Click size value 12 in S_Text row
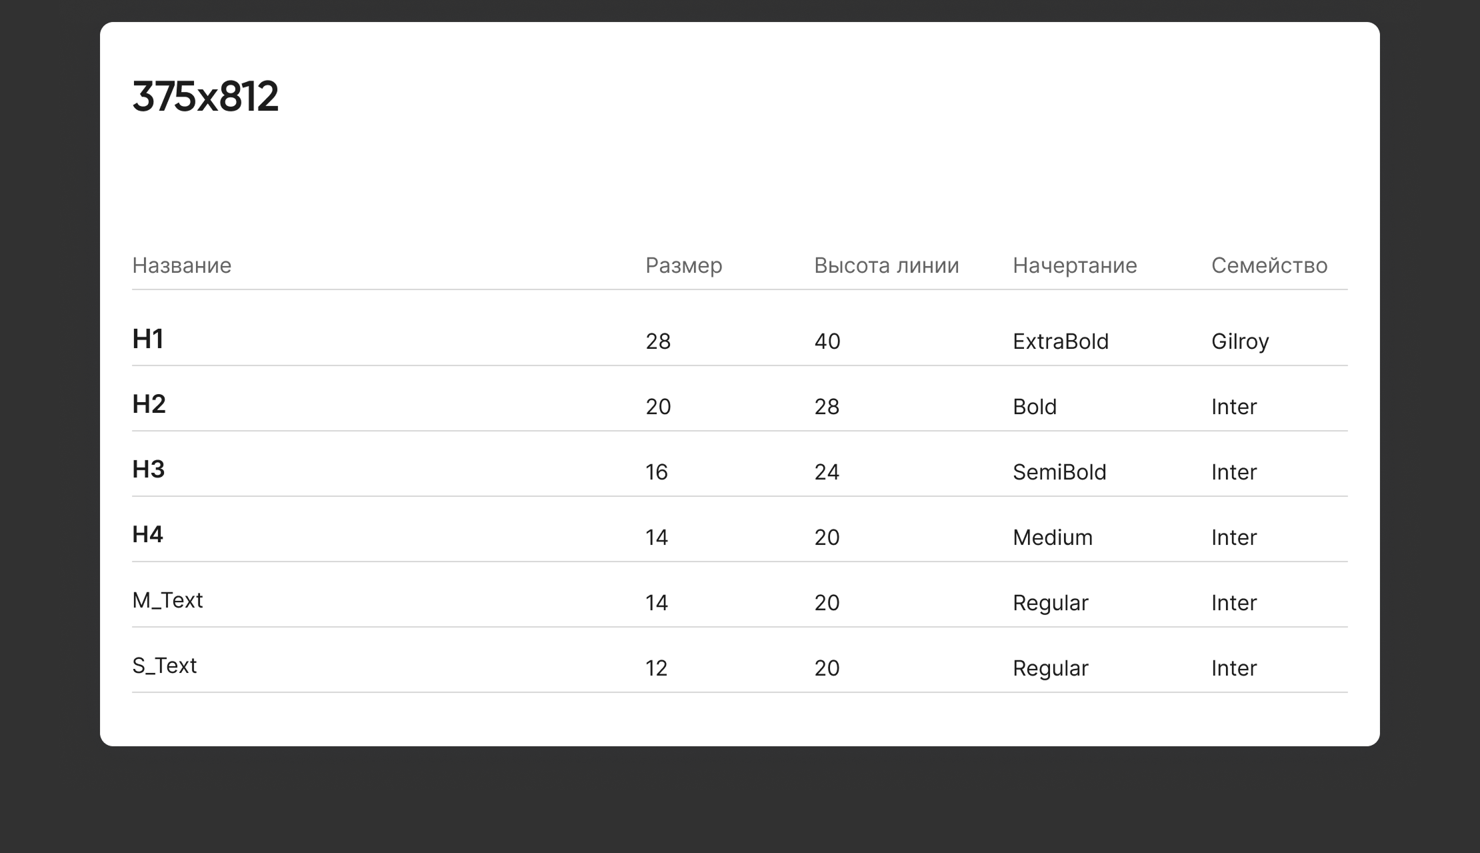Image resolution: width=1480 pixels, height=853 pixels. 656,668
